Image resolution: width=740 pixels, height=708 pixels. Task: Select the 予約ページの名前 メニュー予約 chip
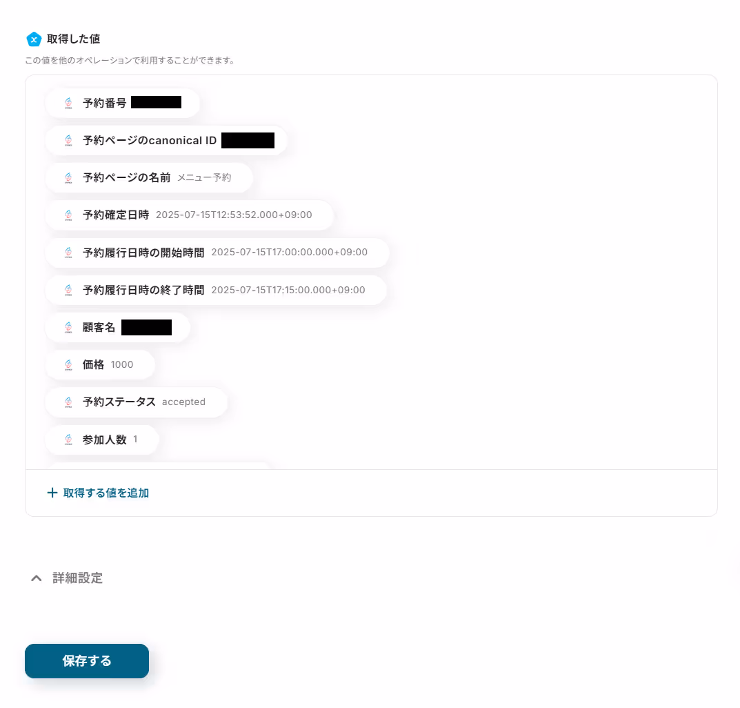tap(149, 177)
